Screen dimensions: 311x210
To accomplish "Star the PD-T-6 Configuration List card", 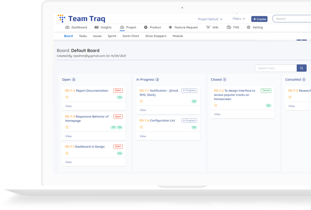I will [141, 127].
